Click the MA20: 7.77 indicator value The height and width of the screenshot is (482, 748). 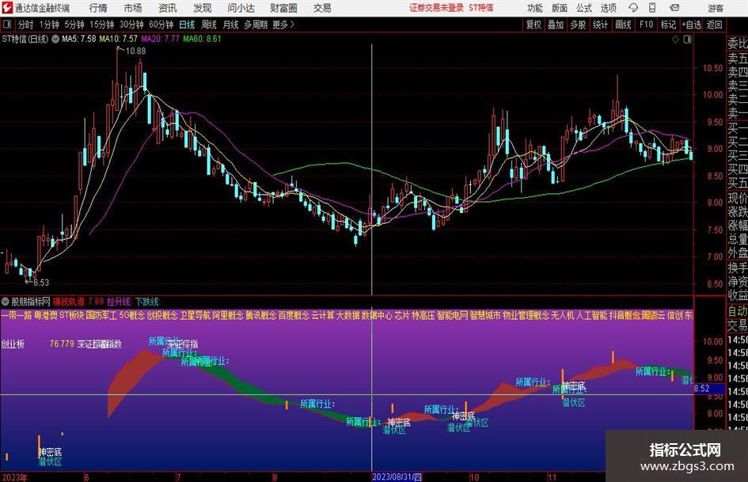point(160,39)
